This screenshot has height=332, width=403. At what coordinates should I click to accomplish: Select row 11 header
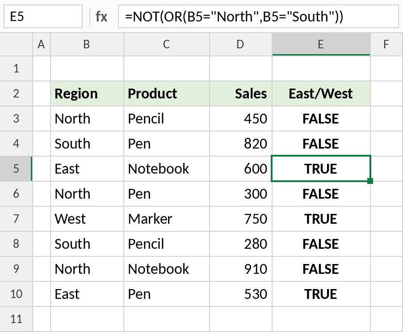[x=16, y=319]
